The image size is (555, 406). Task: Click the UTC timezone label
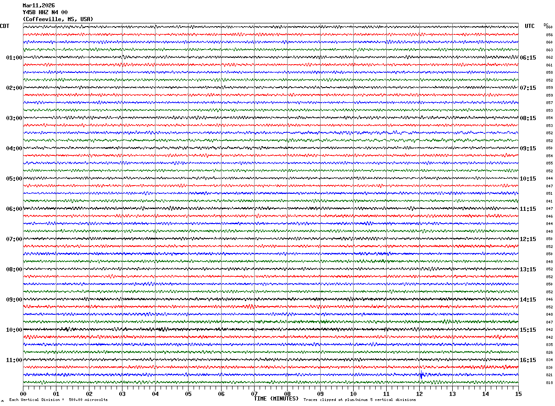point(530,26)
